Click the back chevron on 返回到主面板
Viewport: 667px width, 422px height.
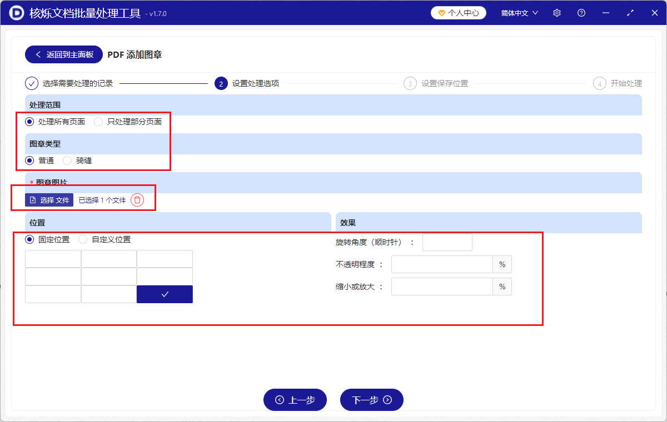point(38,54)
